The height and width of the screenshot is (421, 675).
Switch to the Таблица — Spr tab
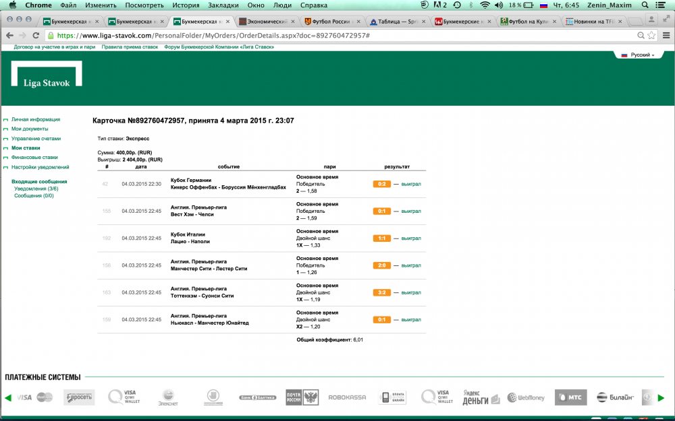tap(398, 21)
